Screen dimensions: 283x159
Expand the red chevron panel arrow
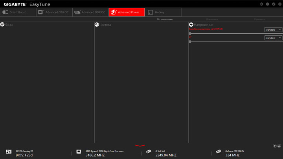tap(140, 145)
